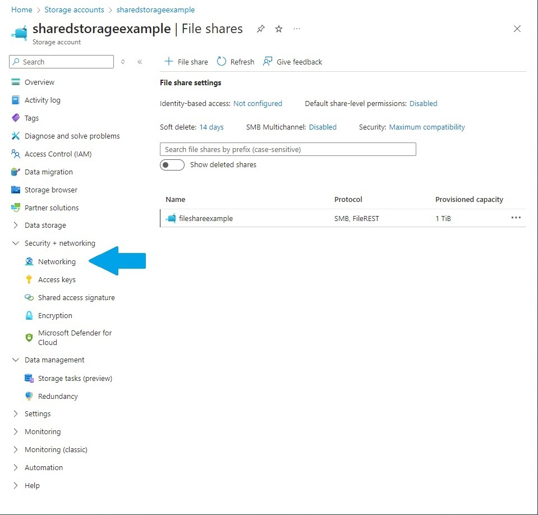Click the 1 TiB capacity cell
538x515 pixels.
(x=443, y=218)
